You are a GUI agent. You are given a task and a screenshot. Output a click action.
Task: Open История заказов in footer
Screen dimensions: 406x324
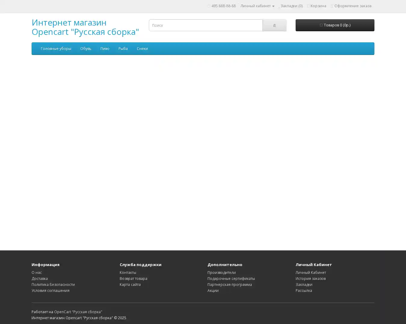(310, 279)
